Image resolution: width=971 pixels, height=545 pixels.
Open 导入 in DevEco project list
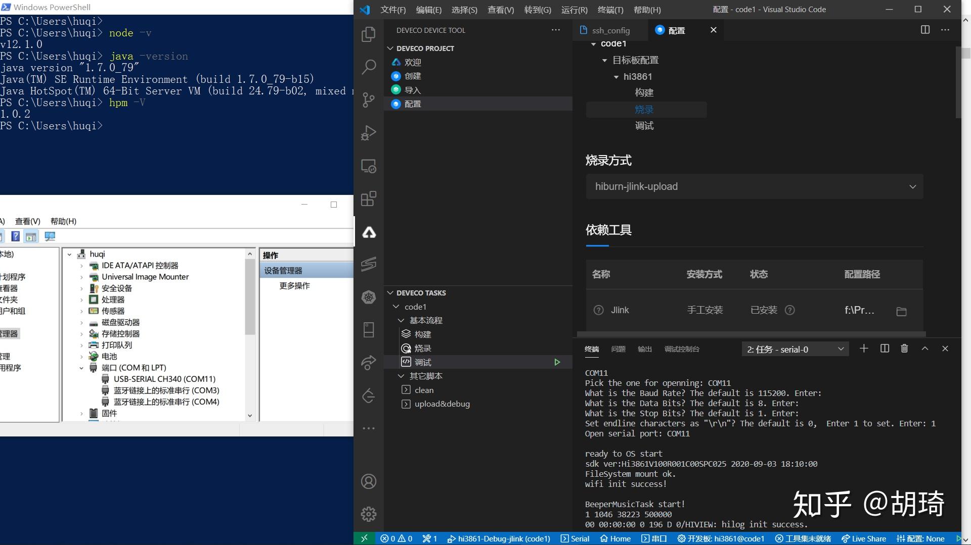(x=413, y=90)
